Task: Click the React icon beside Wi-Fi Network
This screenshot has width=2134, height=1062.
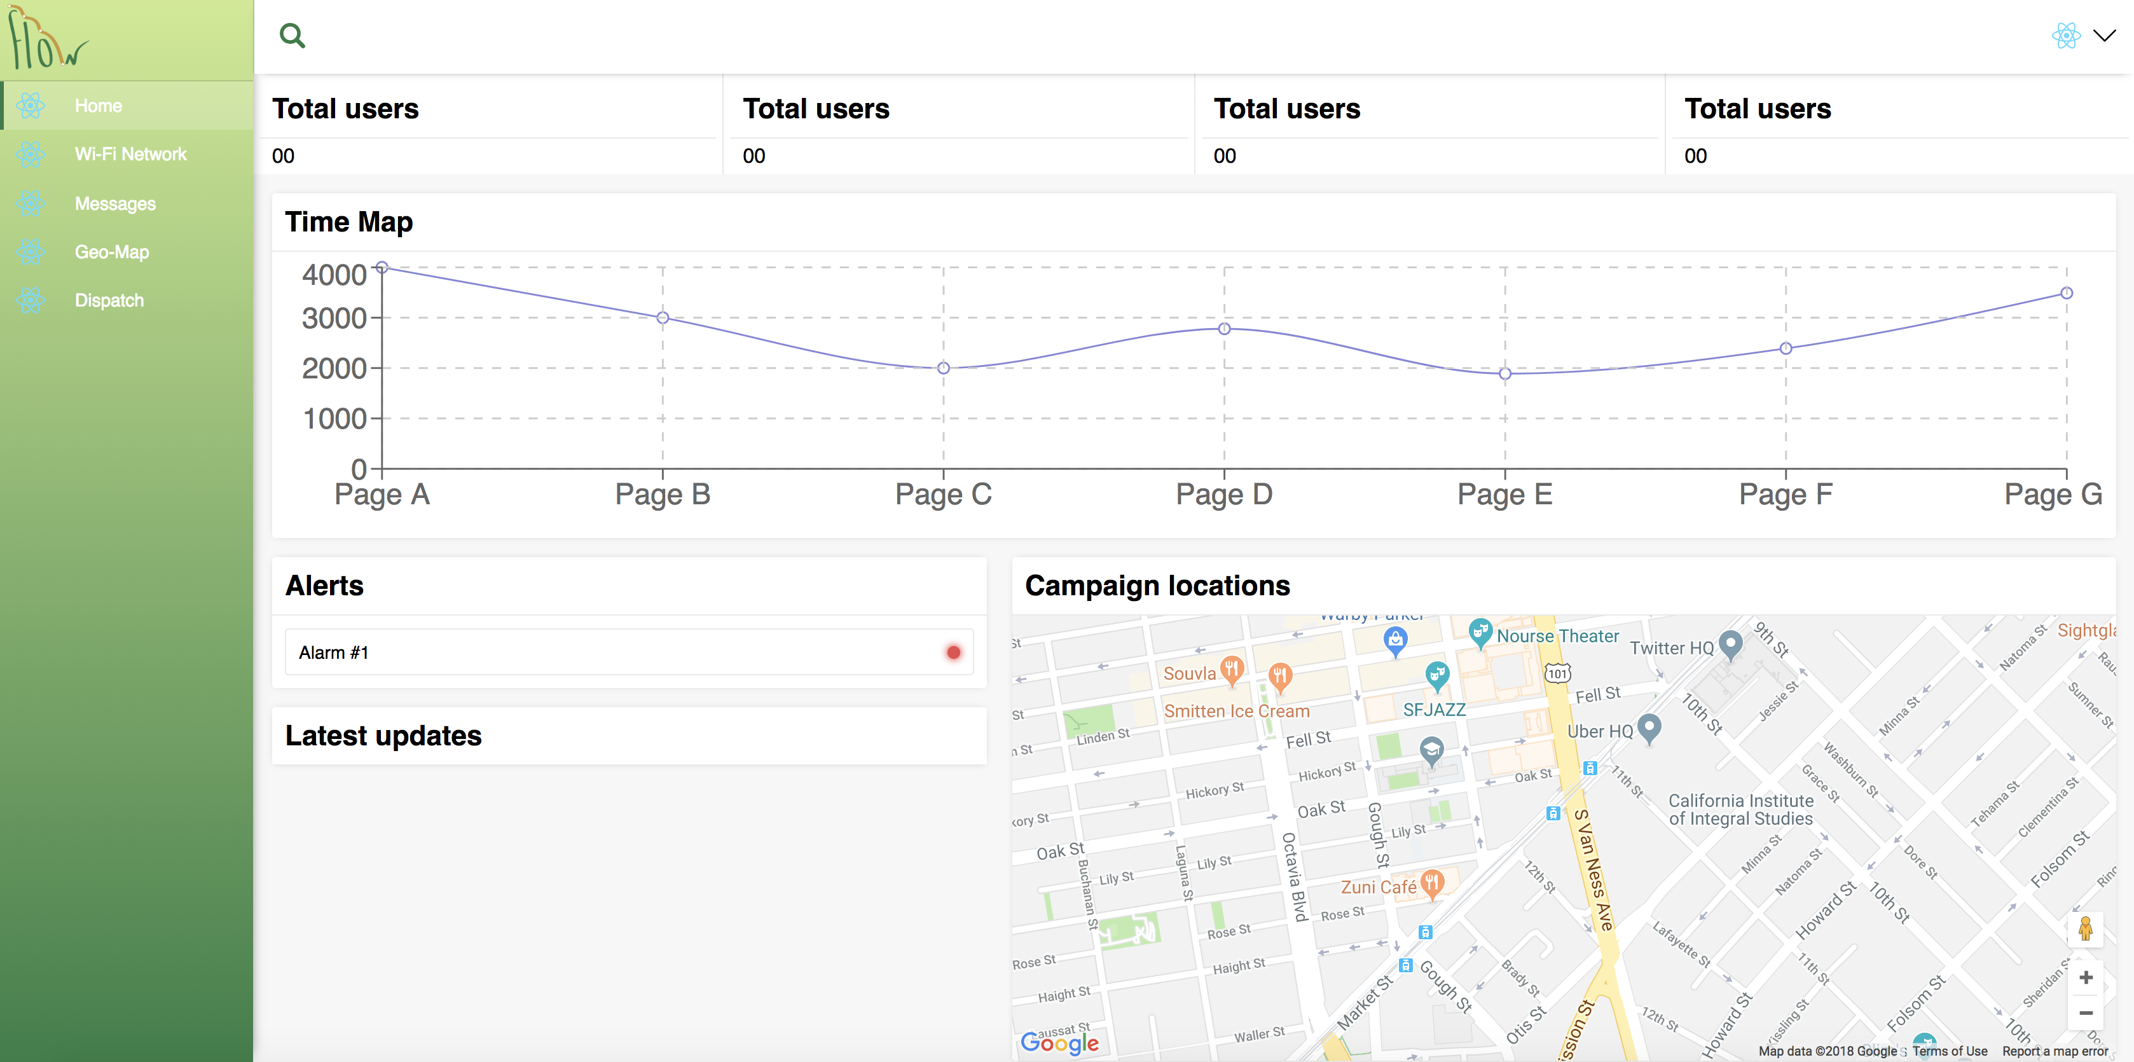Action: coord(31,154)
